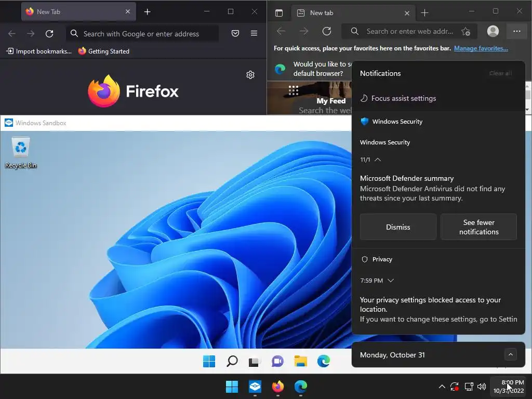Image resolution: width=532 pixels, height=399 pixels.
Task: Open Import bookmarks in Firefox toolbar
Action: point(39,51)
